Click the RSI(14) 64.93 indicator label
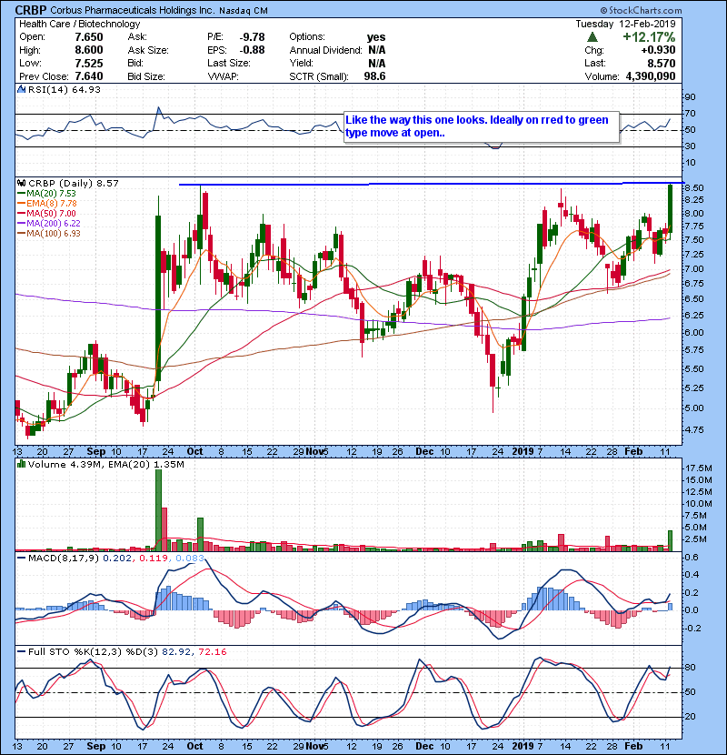The width and height of the screenshot is (727, 755). [65, 89]
